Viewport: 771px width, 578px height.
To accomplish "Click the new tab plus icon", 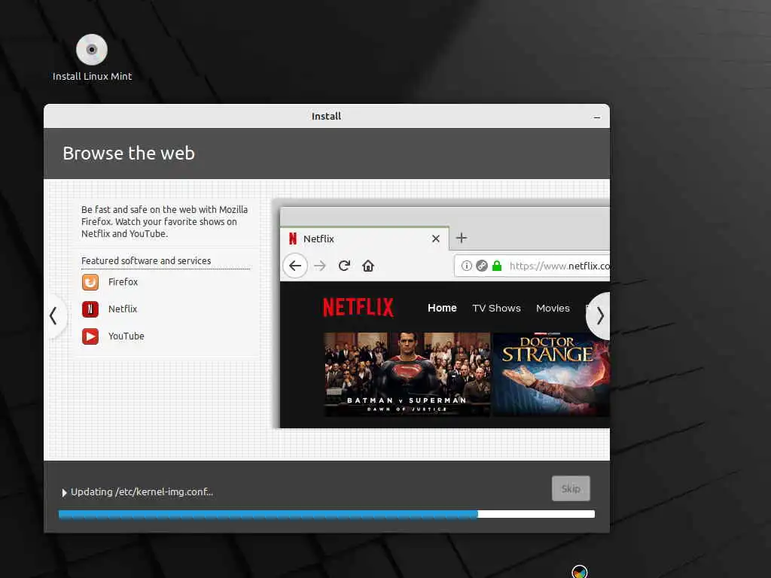I will click(462, 238).
